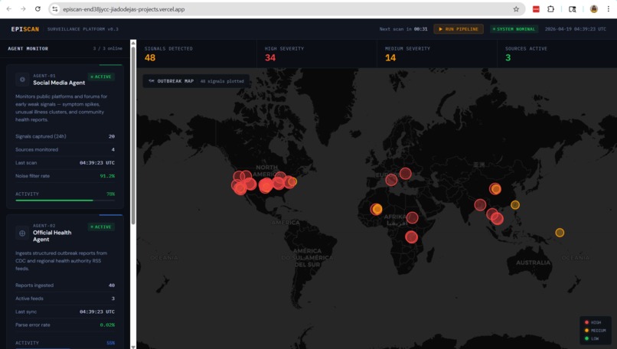Screen dimensions: 617x349
Task: Click the '48 signals plotted' text
Action: pyautogui.click(x=222, y=81)
